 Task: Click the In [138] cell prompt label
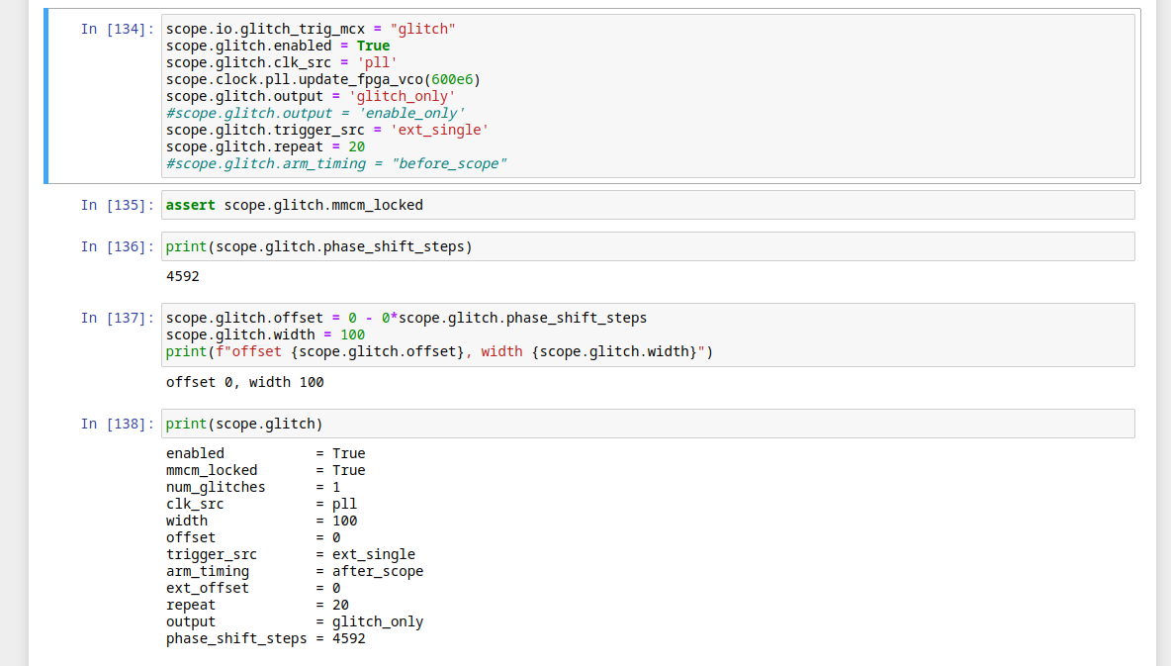coord(117,425)
